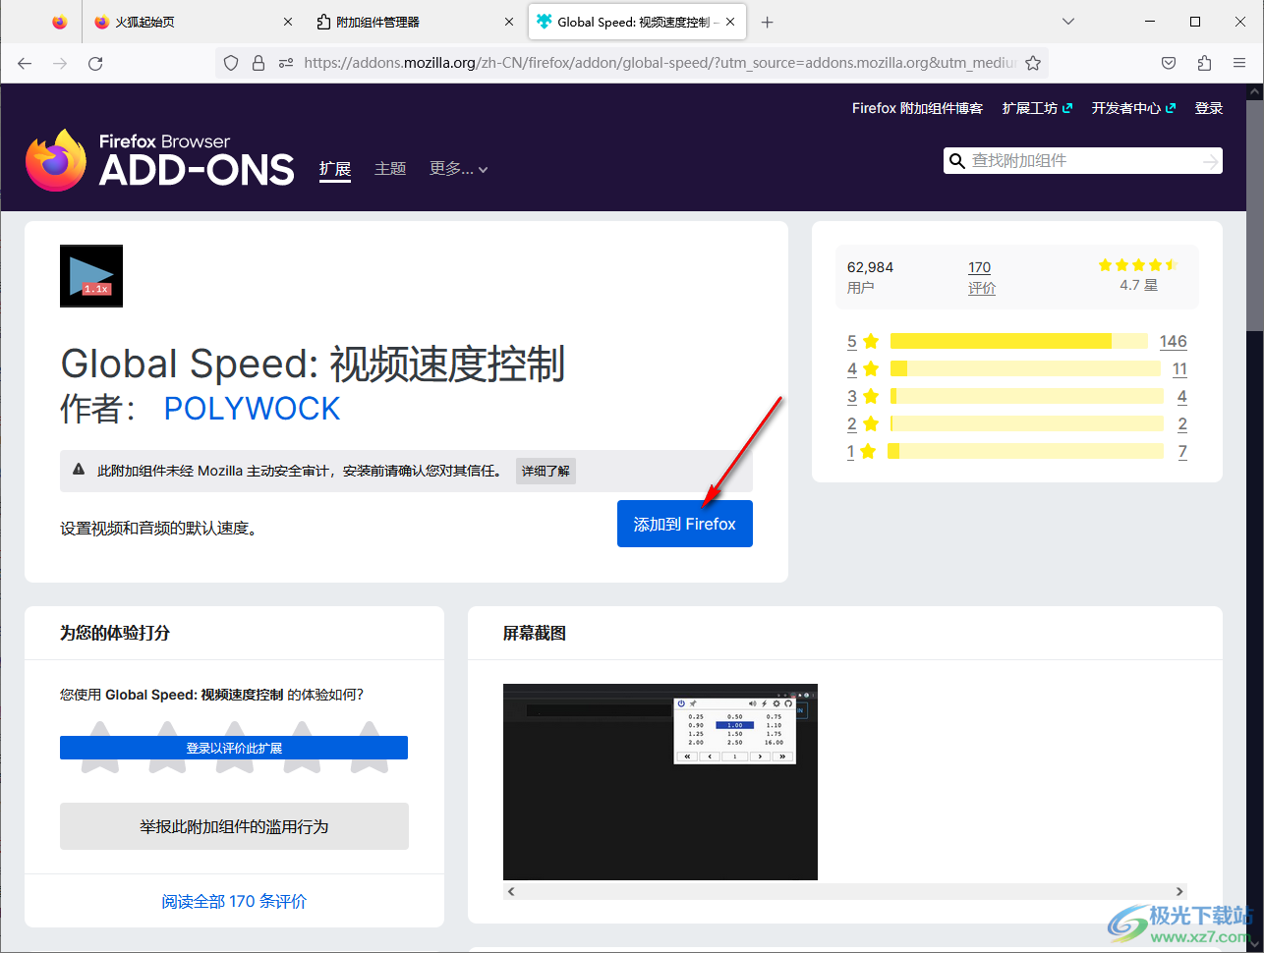The height and width of the screenshot is (953, 1264).
Task: Open the extension screenshot thumbnail
Action: (661, 782)
